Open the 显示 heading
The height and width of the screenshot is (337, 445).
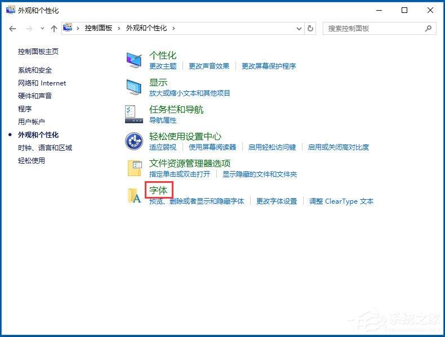point(158,83)
